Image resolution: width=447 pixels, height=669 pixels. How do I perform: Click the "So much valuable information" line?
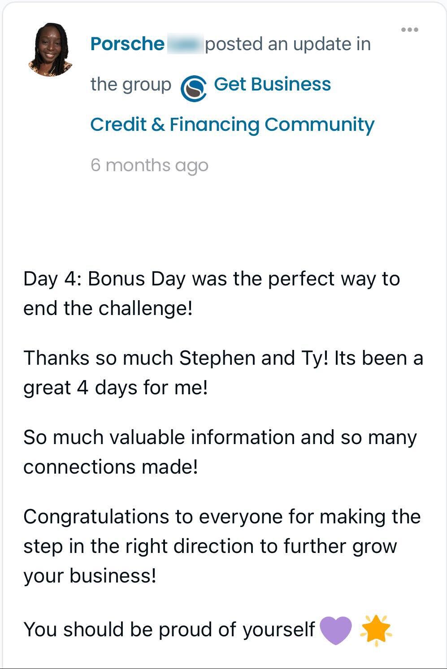tap(220, 437)
